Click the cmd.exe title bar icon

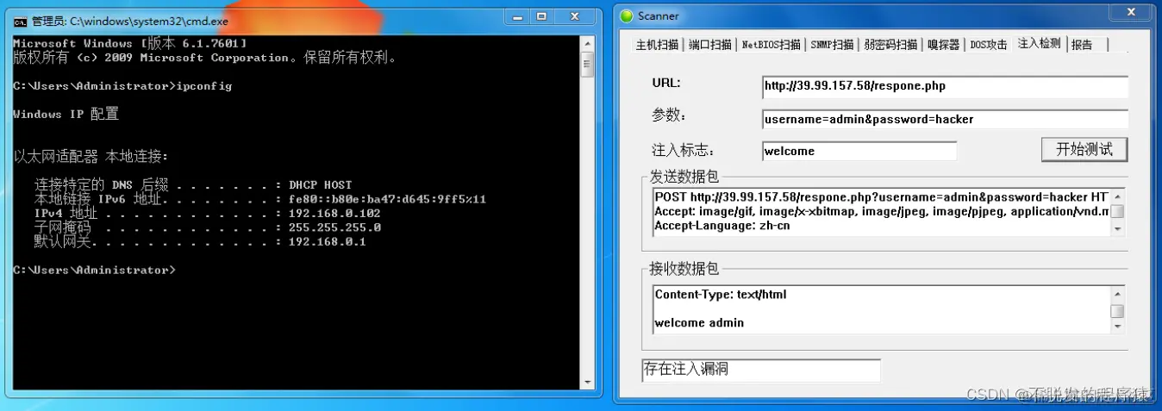[x=20, y=21]
